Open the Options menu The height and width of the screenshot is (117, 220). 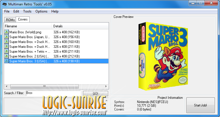pos(41,11)
